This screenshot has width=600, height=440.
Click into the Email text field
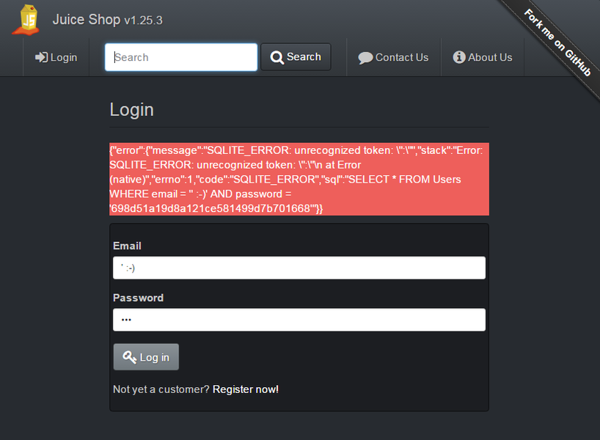pos(299,268)
